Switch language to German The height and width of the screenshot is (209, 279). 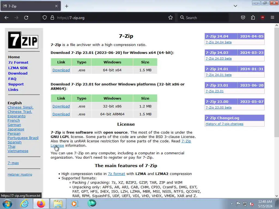(14, 125)
